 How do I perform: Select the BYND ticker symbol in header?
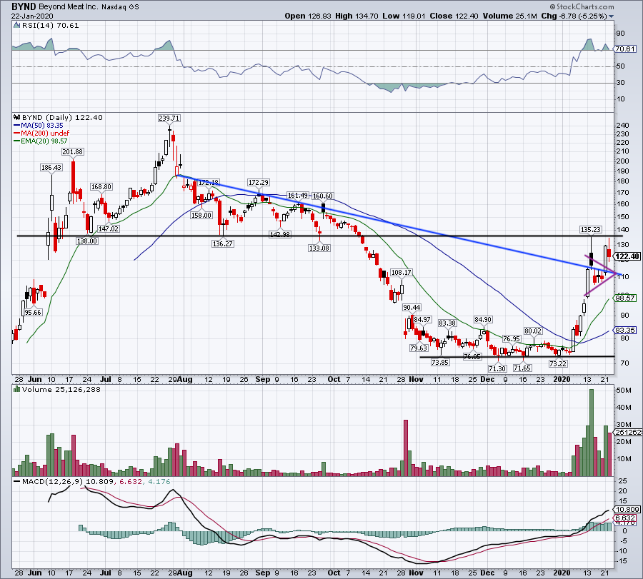(x=24, y=6)
